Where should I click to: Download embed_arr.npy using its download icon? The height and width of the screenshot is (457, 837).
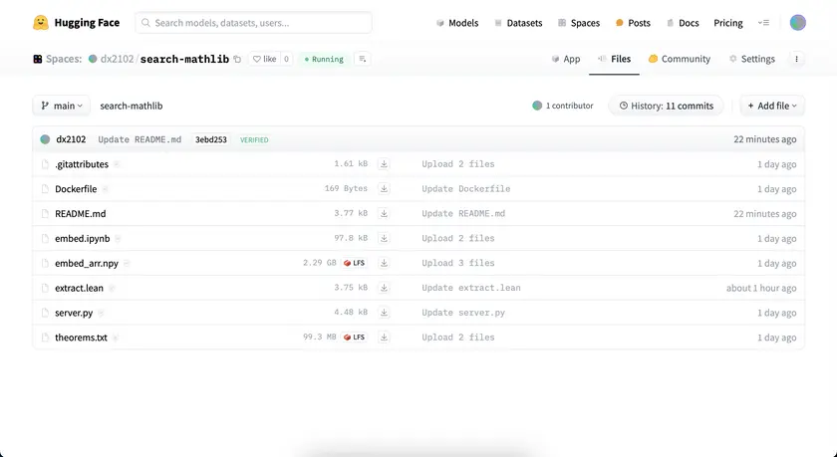[x=384, y=263]
